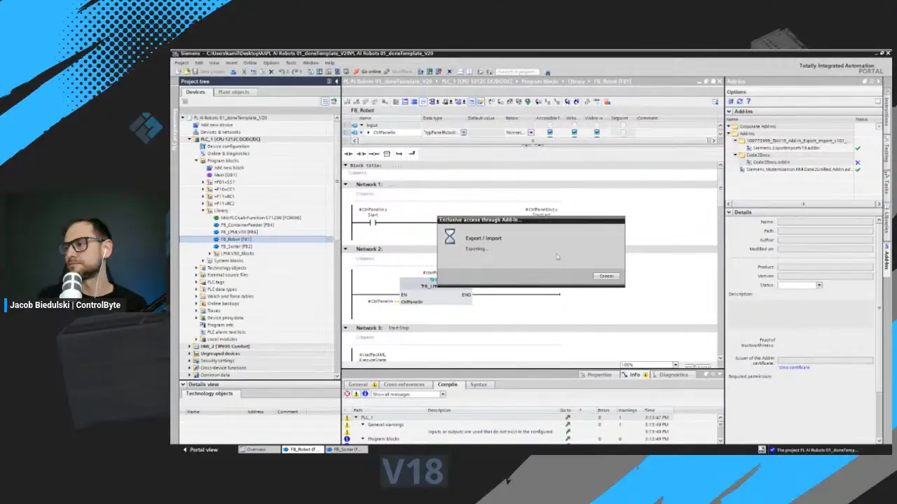
Task: Switch to the Devices tab in Project tree
Action: pyautogui.click(x=196, y=92)
